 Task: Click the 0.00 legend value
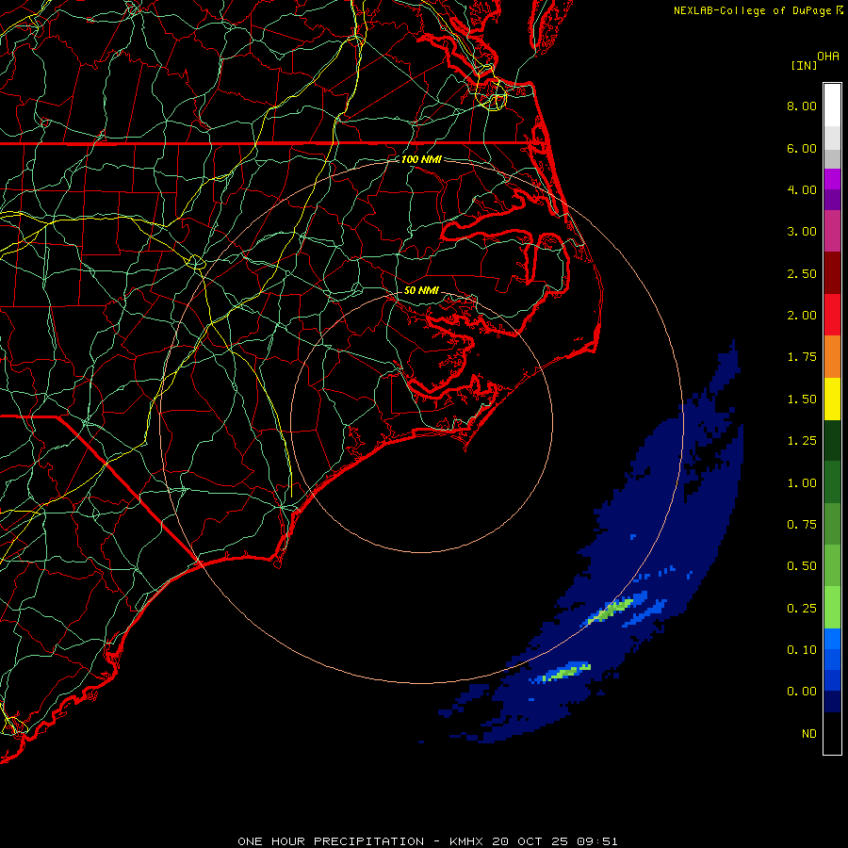coord(802,692)
